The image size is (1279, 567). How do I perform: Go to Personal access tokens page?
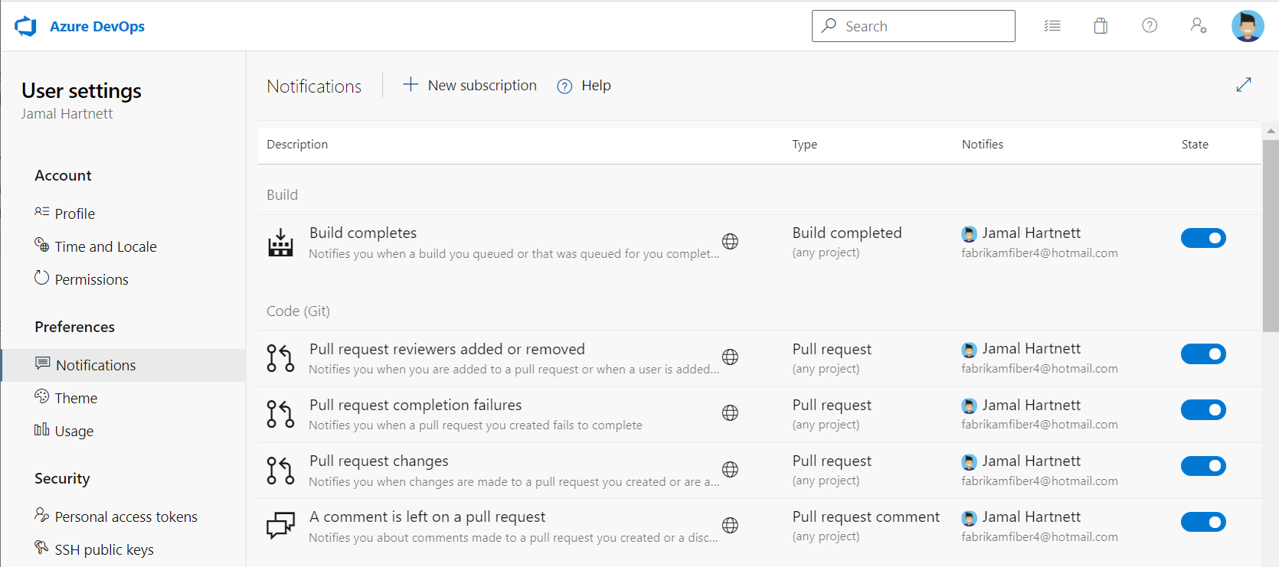pos(126,517)
